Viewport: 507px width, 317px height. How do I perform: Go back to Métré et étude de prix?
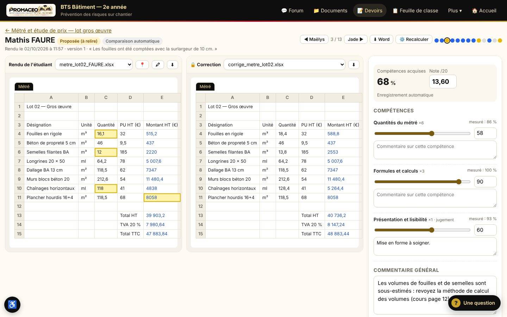pyautogui.click(x=58, y=31)
